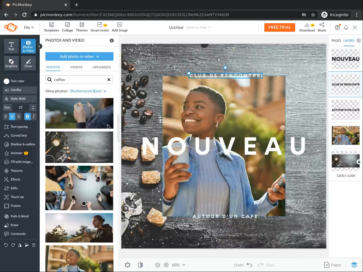
Task: Open the Photos & Video tool
Action: coord(28,46)
